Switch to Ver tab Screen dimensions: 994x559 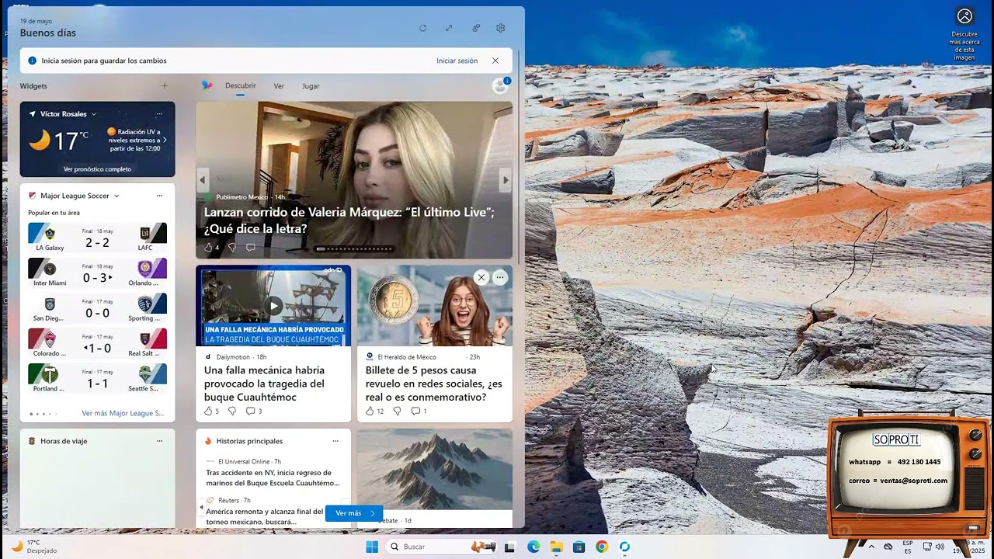point(279,86)
